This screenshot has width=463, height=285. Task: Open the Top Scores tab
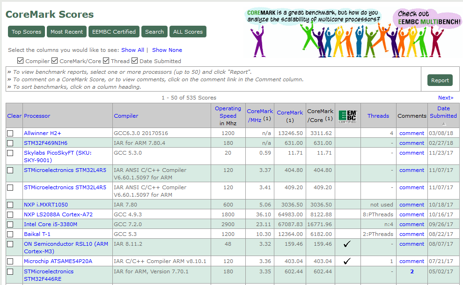pyautogui.click(x=26, y=32)
